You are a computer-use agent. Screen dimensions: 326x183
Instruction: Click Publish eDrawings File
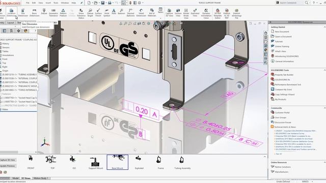point(236,14)
